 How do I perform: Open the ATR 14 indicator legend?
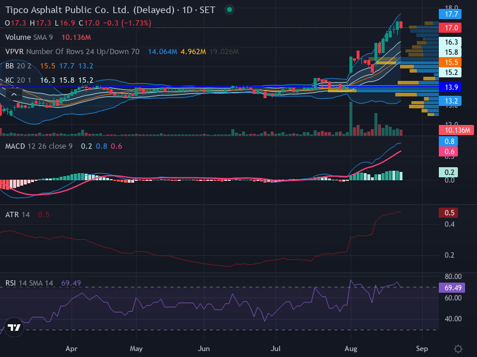[x=17, y=215]
